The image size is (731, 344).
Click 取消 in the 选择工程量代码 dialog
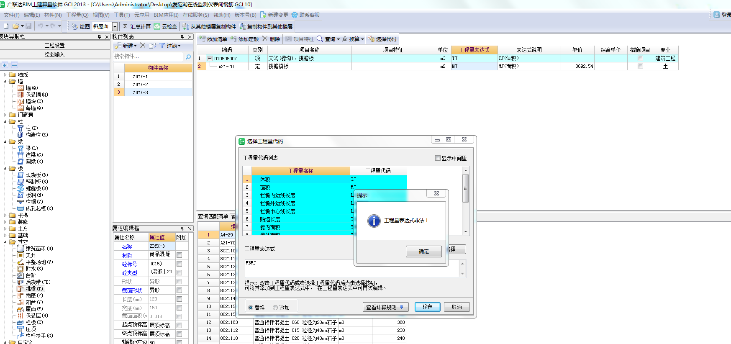[x=457, y=307]
